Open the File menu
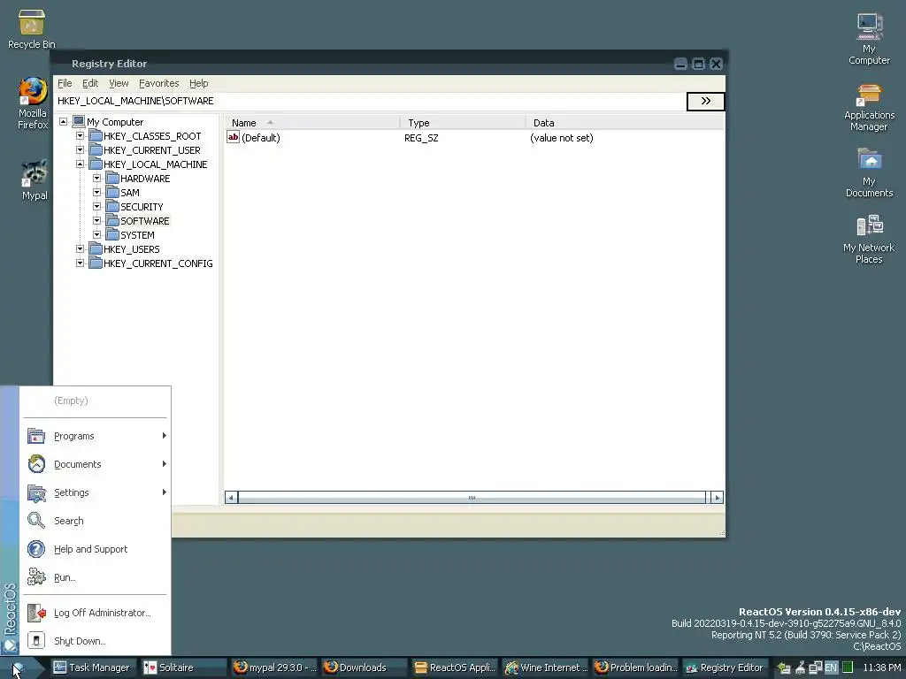Image resolution: width=906 pixels, height=679 pixels. coord(65,83)
